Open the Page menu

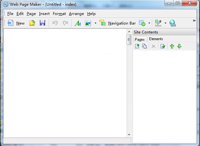(x=31, y=14)
